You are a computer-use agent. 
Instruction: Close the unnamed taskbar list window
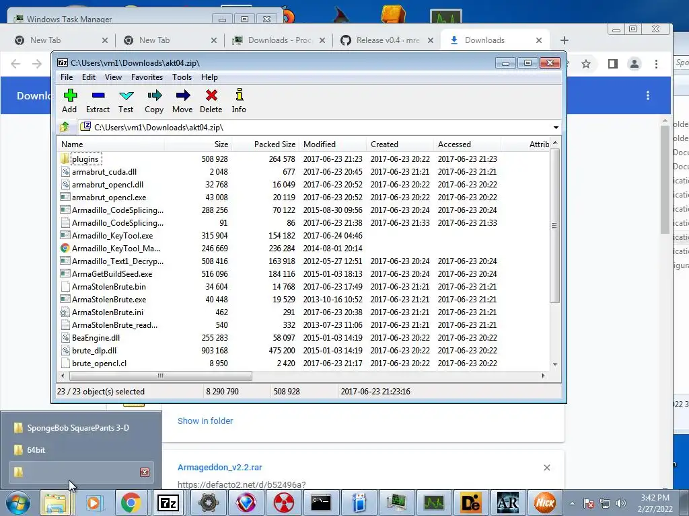pos(145,472)
